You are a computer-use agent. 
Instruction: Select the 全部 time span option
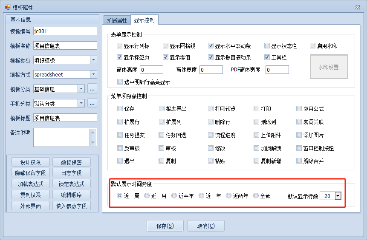(256, 196)
